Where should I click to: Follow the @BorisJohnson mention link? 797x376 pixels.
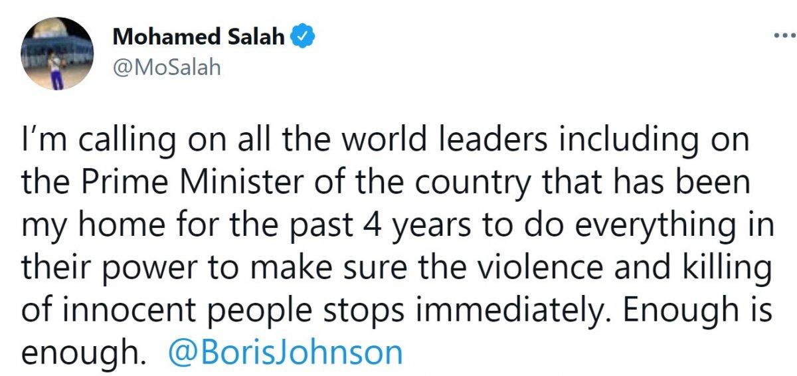tap(286, 353)
